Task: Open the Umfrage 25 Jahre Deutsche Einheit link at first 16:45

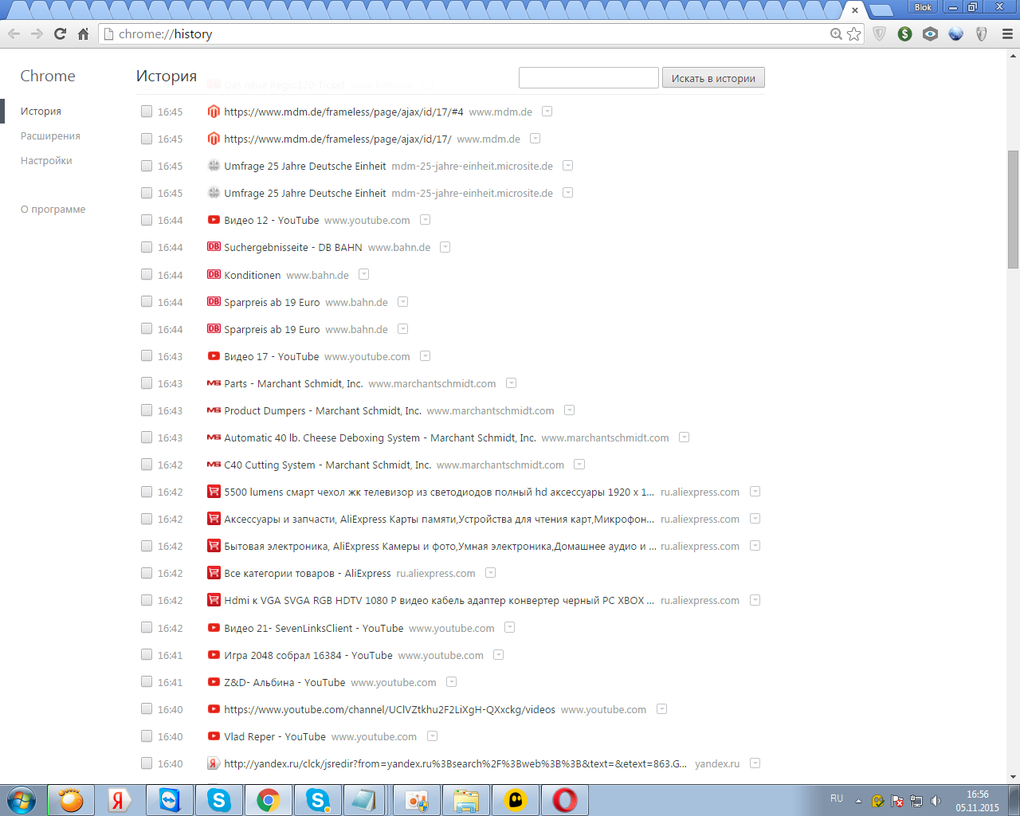Action: point(305,166)
